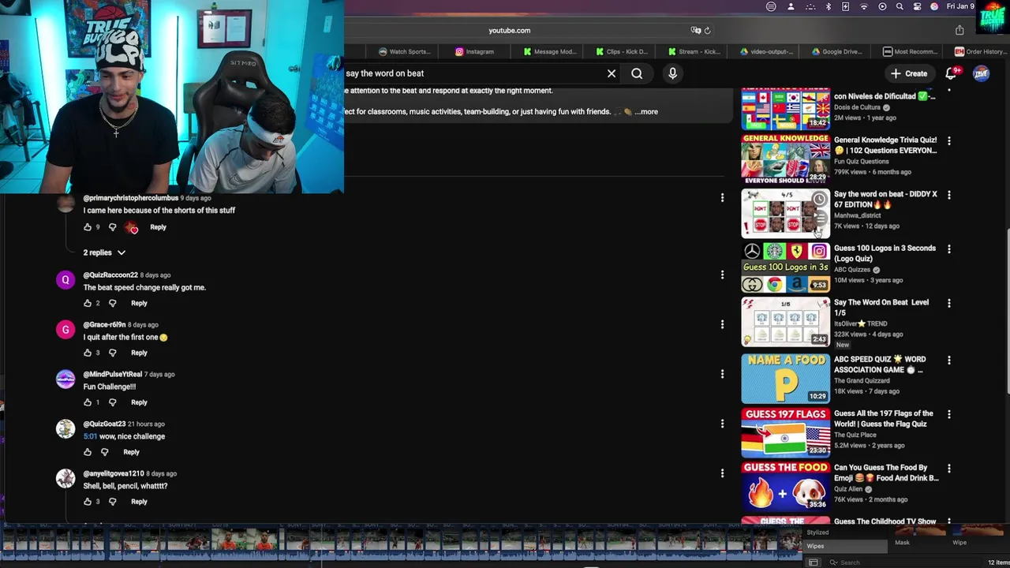Image resolution: width=1010 pixels, height=568 pixels.
Task: Open Stream - Kick tab
Action: coord(693,51)
